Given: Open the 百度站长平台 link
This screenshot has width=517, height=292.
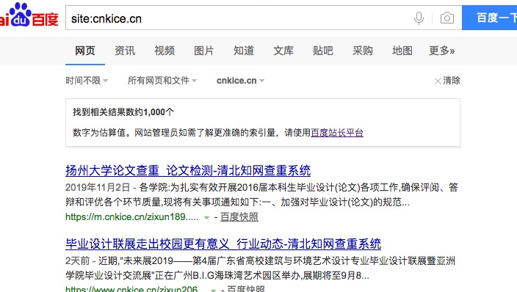Looking at the screenshot, I should tap(337, 133).
